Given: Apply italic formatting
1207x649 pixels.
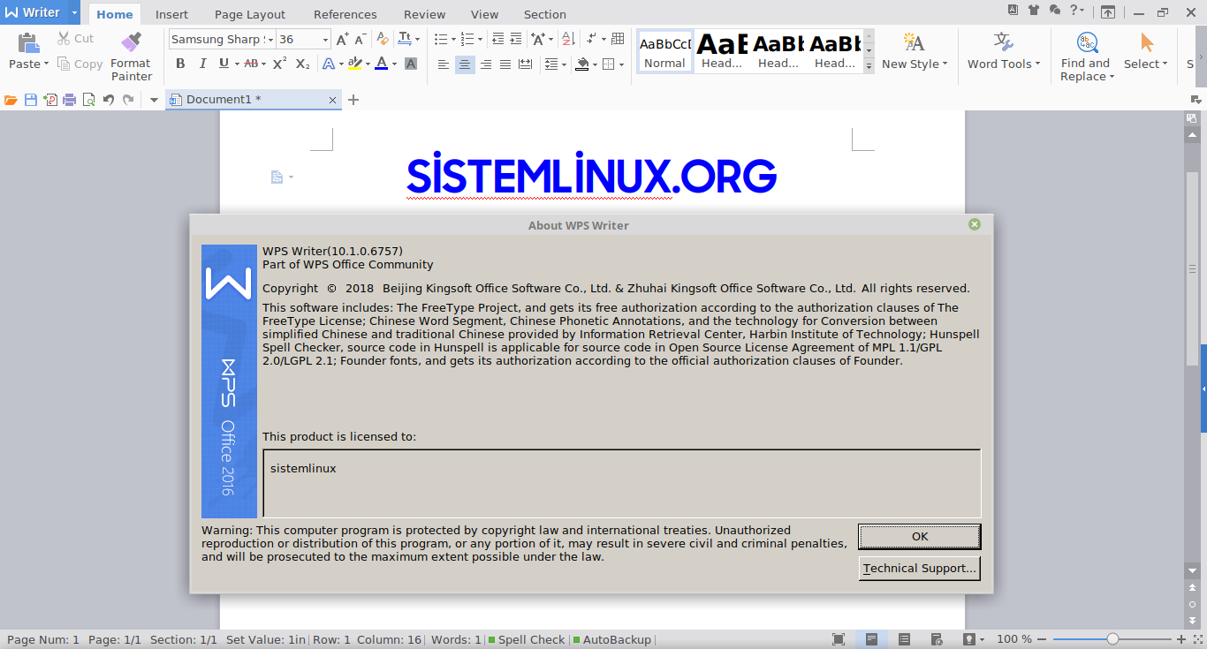Looking at the screenshot, I should click(x=202, y=64).
